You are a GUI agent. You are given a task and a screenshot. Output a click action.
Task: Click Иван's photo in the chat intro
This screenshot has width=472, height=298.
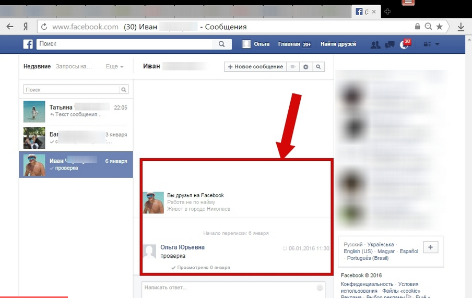click(x=154, y=202)
